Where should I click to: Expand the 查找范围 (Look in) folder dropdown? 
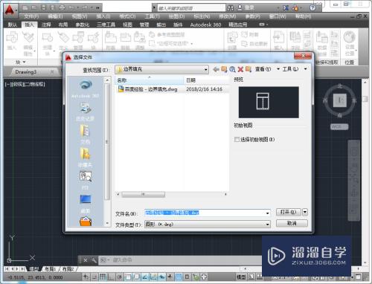click(205, 70)
